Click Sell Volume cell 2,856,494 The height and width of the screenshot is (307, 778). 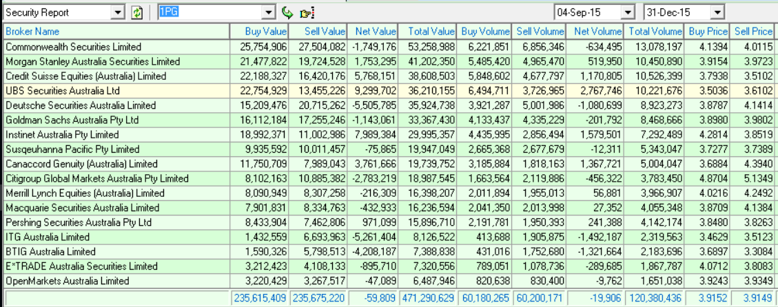pos(538,135)
